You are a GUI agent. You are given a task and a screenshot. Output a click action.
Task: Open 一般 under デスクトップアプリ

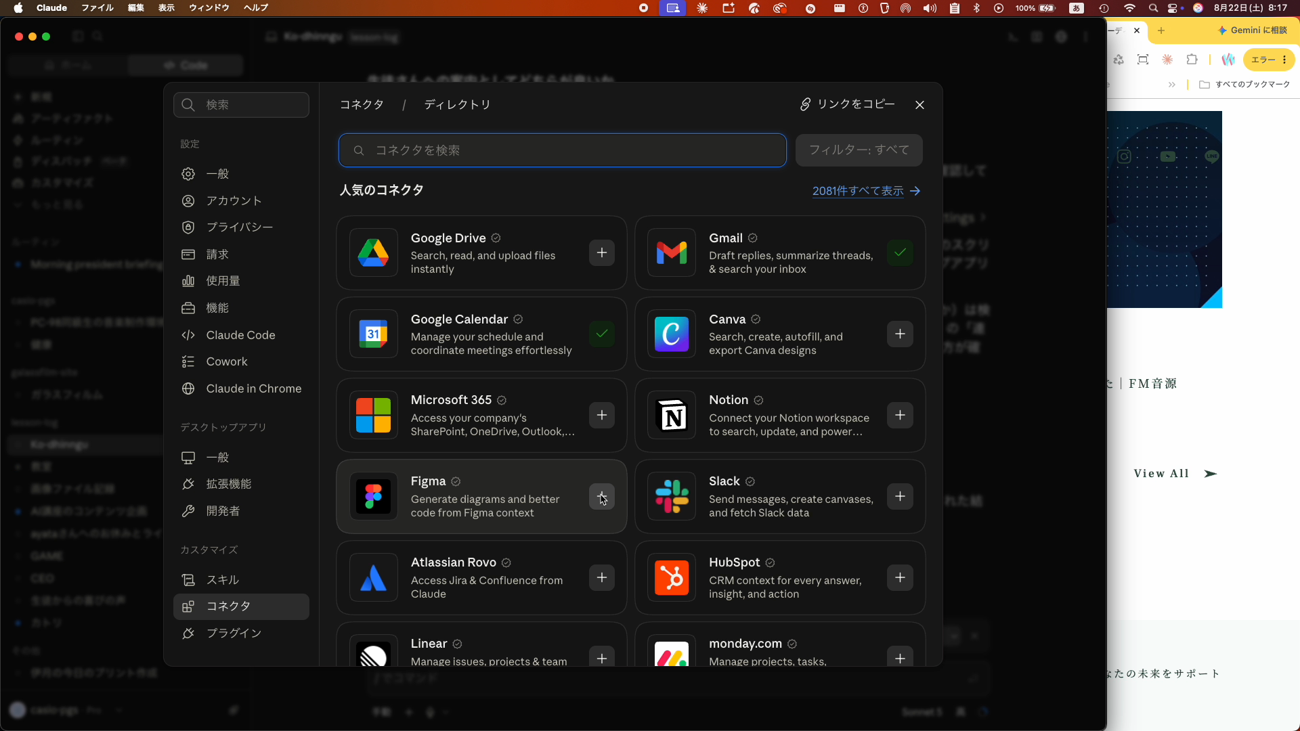pos(241,458)
